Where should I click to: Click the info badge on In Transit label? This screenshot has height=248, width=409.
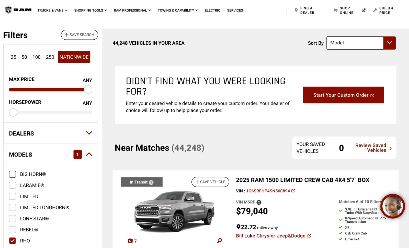[x=151, y=182]
